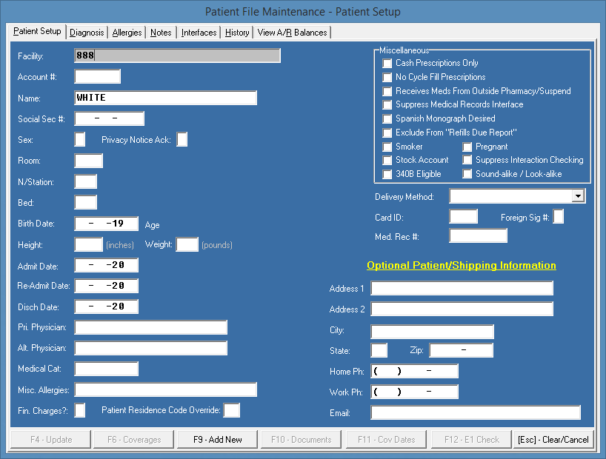Screen dimensions: 606x459
Task: Focus the Account # field
Action: pyautogui.click(x=97, y=76)
